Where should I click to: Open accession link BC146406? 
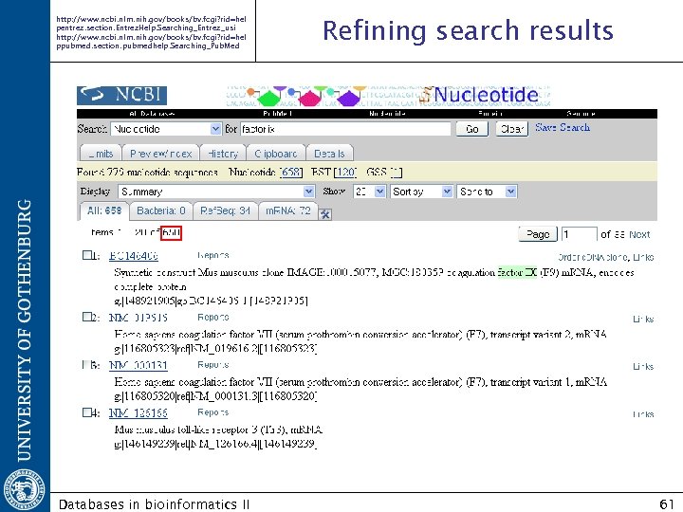134,256
